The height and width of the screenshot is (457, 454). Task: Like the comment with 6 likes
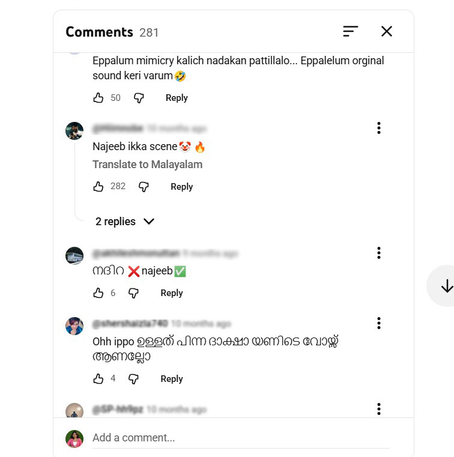click(x=98, y=293)
